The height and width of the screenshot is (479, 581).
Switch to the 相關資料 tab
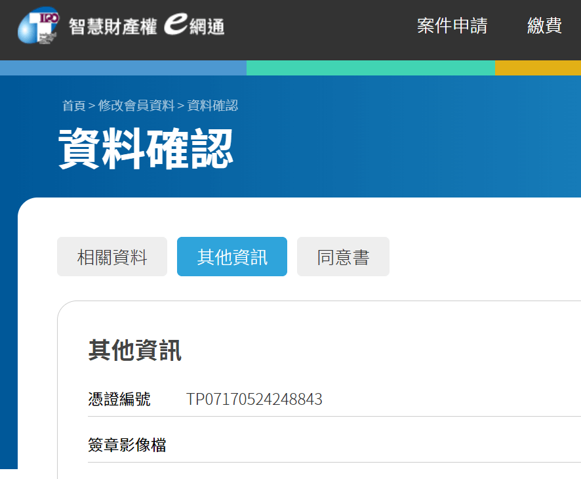coord(112,257)
